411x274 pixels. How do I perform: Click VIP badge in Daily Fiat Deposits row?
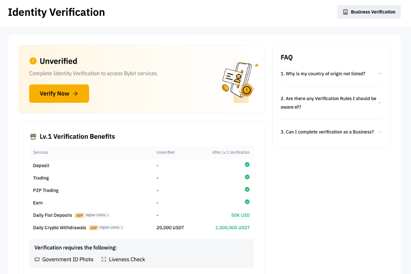pos(80,215)
